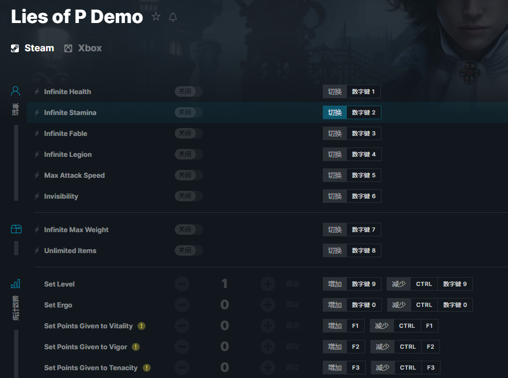Decrease Vigor points with minus button
Viewport: 508px width, 378px height.
(182, 347)
